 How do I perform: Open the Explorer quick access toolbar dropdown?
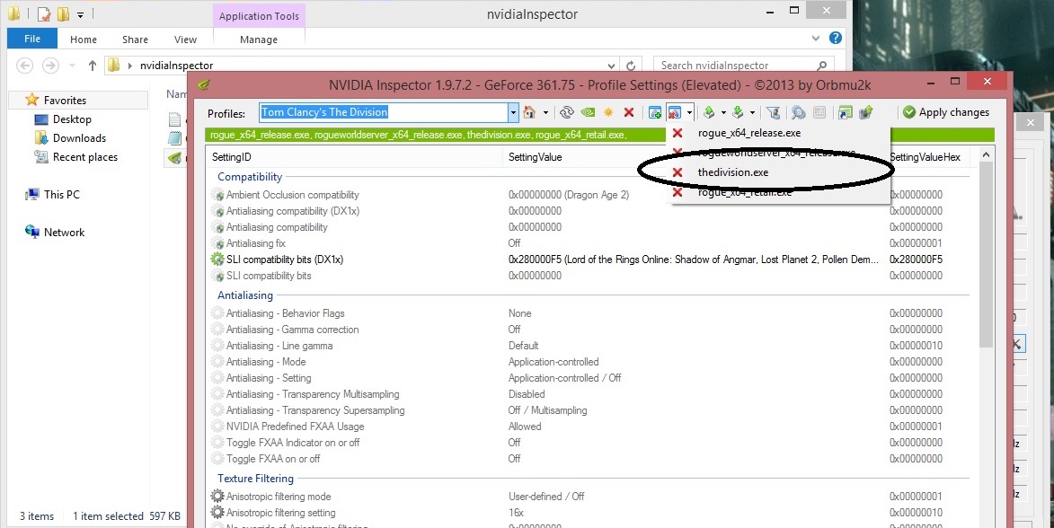(x=80, y=15)
